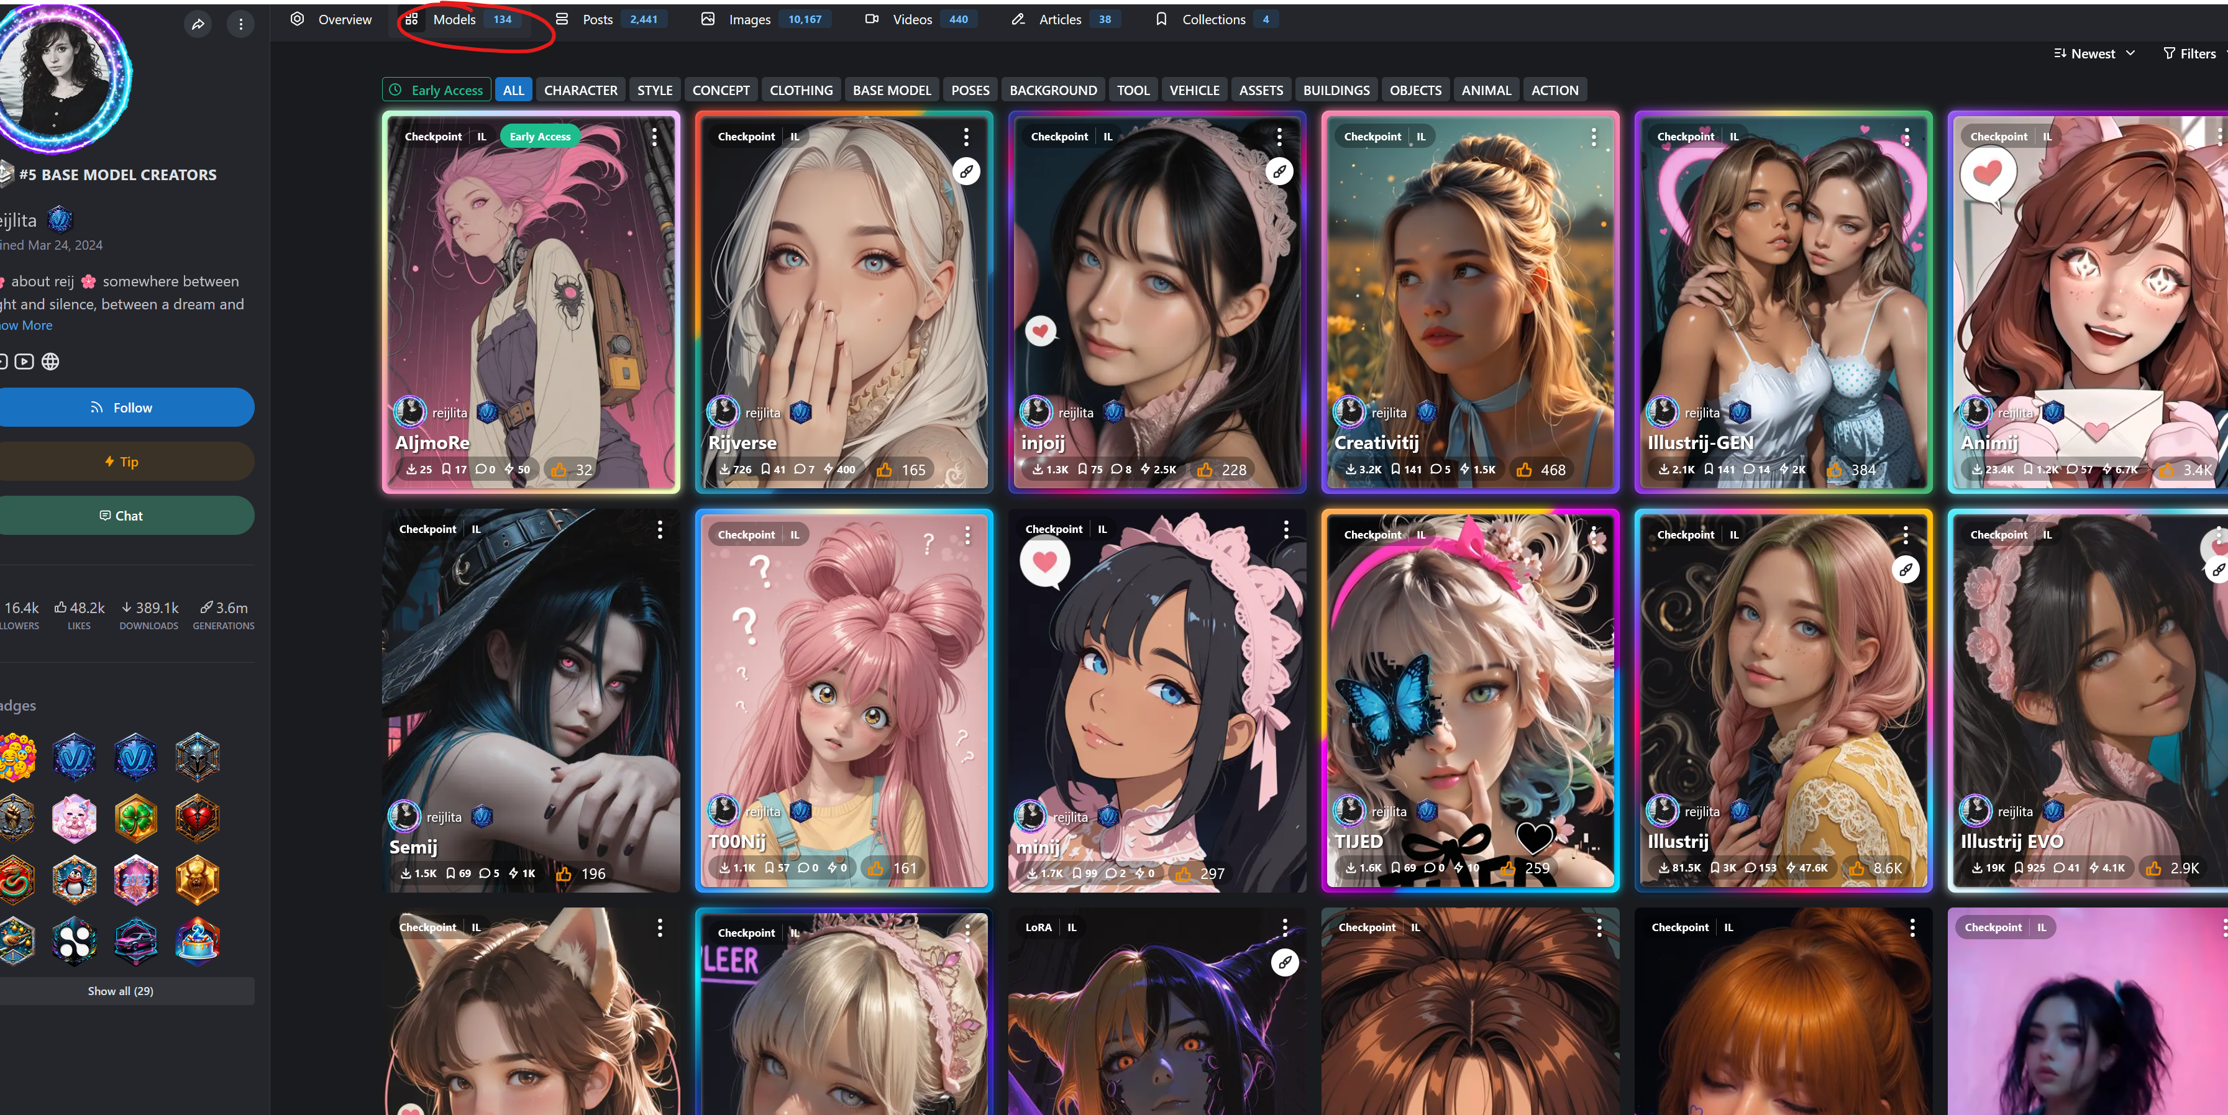Click heart reaction on injoij card
The width and height of the screenshot is (2228, 1115).
[x=1041, y=330]
